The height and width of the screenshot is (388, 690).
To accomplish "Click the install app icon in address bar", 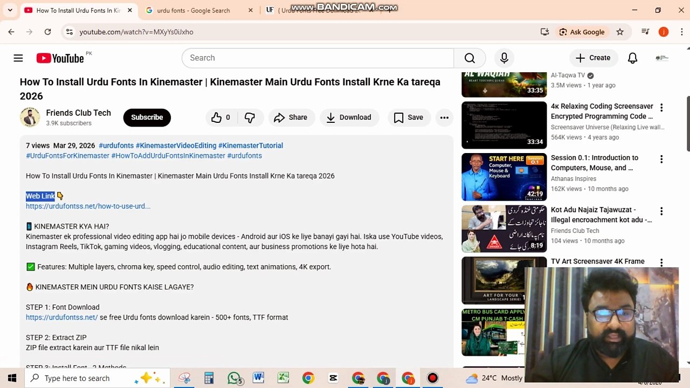I will [x=544, y=32].
